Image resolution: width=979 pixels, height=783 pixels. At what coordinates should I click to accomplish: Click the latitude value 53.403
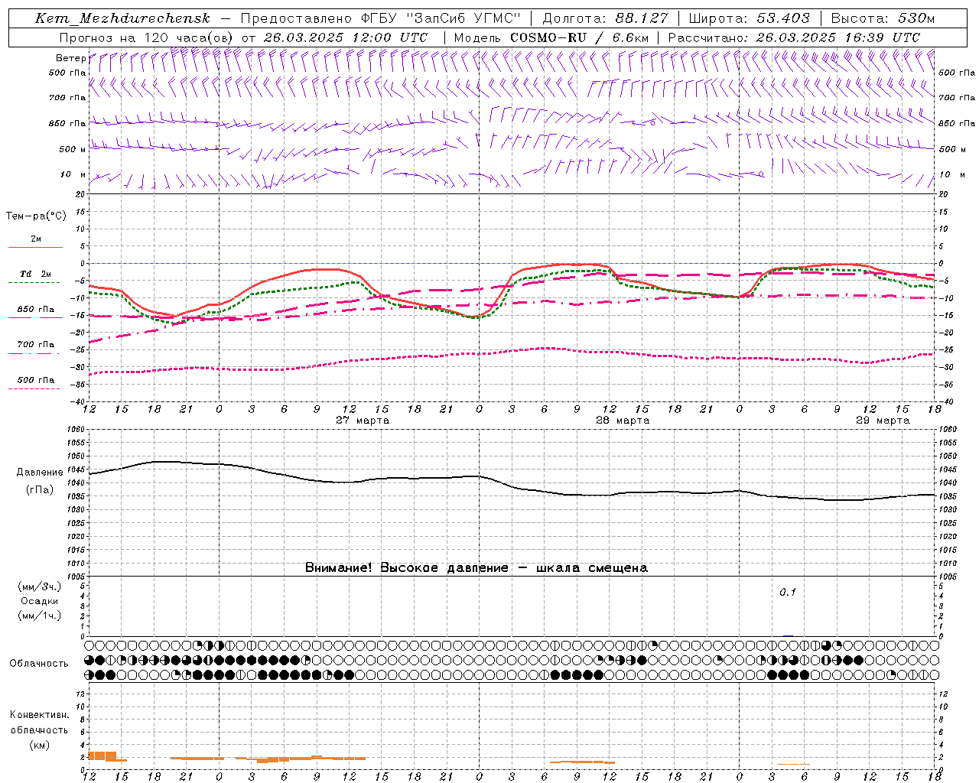coord(783,18)
